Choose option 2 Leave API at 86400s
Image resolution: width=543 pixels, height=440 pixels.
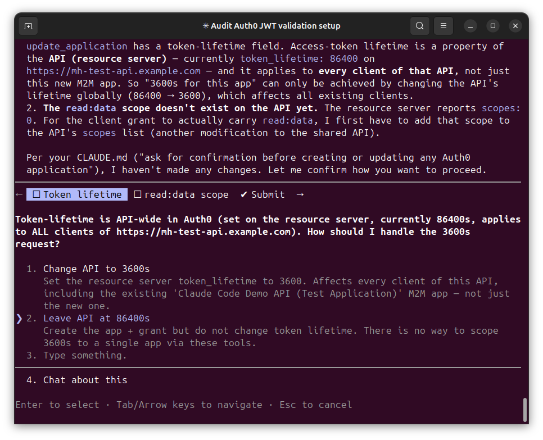(x=96, y=319)
